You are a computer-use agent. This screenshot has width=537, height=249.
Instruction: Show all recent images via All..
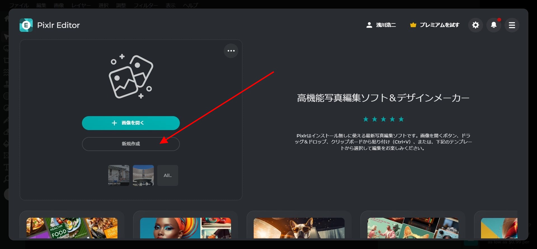pos(168,175)
